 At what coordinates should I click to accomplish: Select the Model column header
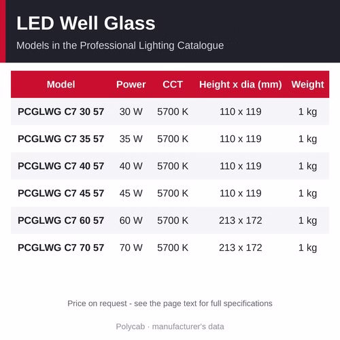[61, 84]
